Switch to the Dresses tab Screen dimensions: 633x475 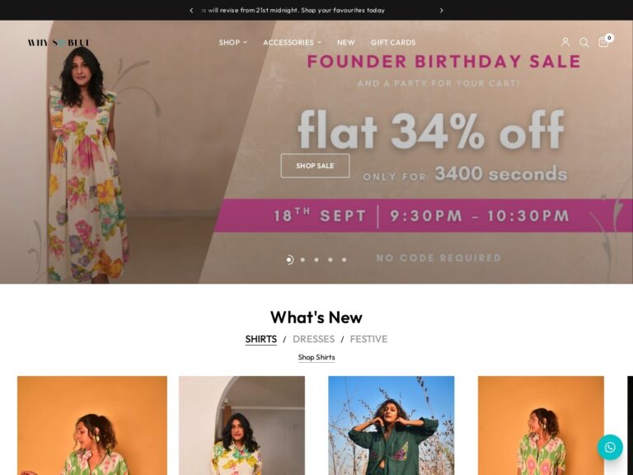tap(314, 339)
